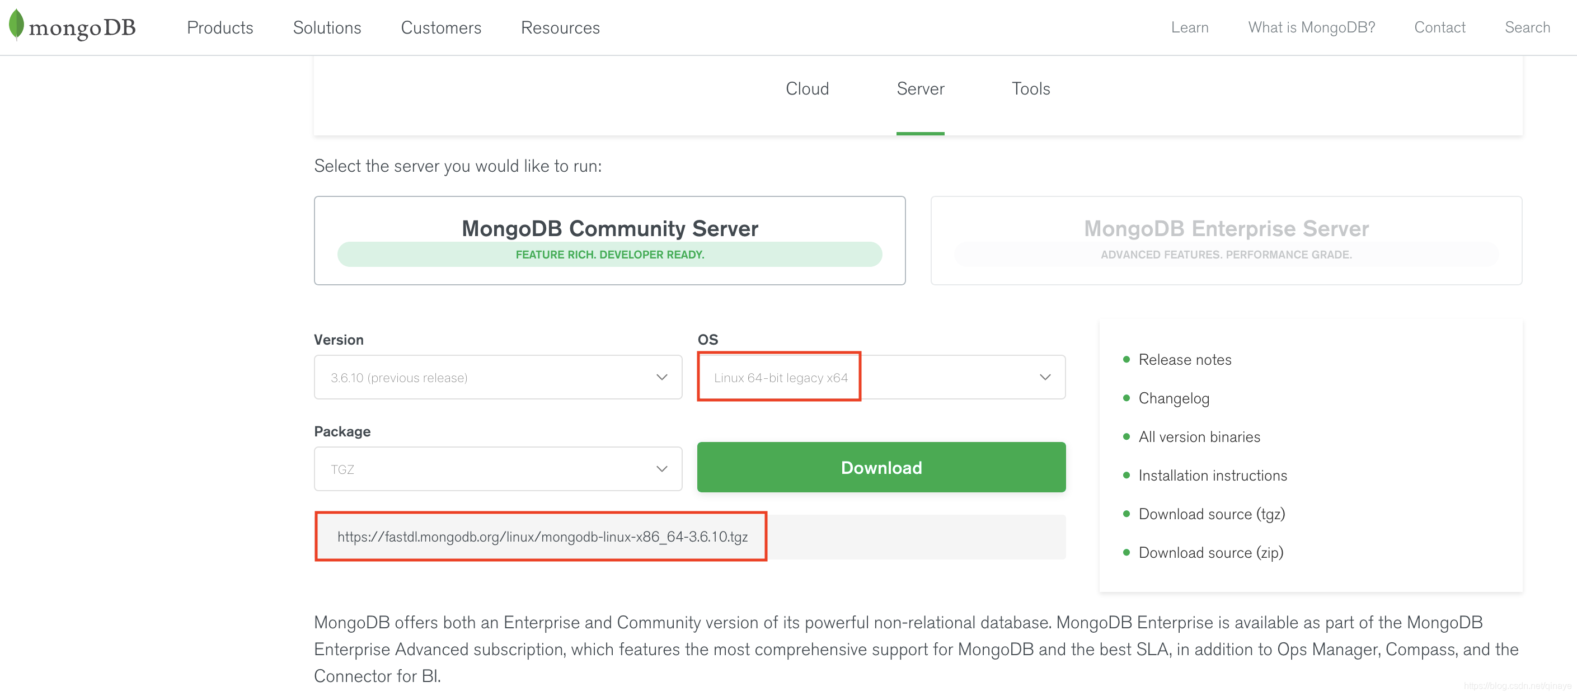Image resolution: width=1577 pixels, height=696 pixels.
Task: Click the 'ADVANCED FEATURES. PERFORMANCE GRADE.' banner
Action: click(x=1226, y=254)
